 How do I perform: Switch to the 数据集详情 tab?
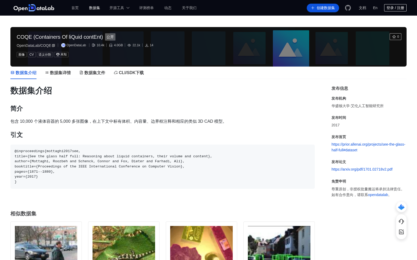(x=58, y=73)
